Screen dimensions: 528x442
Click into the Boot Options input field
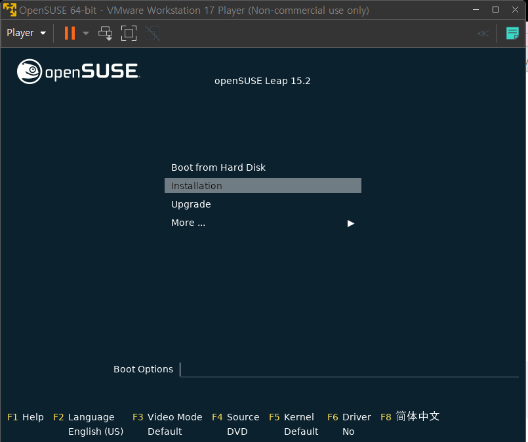point(349,369)
